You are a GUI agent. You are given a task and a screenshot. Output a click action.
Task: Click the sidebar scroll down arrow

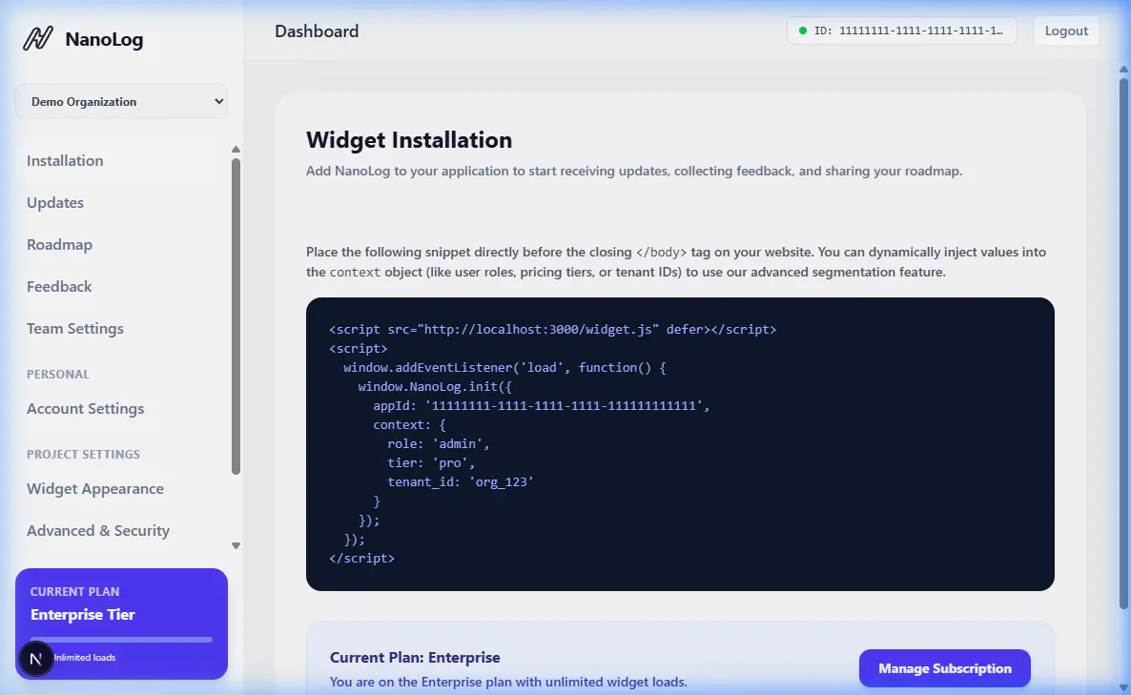pyautogui.click(x=236, y=546)
